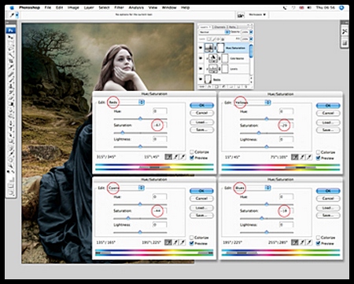Viewport: 354px width, 284px height.
Task: Toggle Preview in the Blues dialog
Action: coord(318,243)
